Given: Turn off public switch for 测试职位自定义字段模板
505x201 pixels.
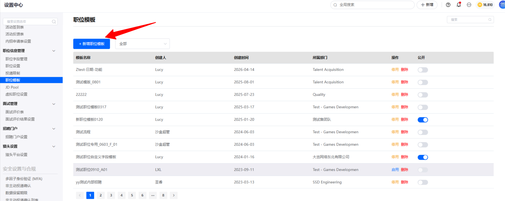Looking at the screenshot, I should pos(423,157).
